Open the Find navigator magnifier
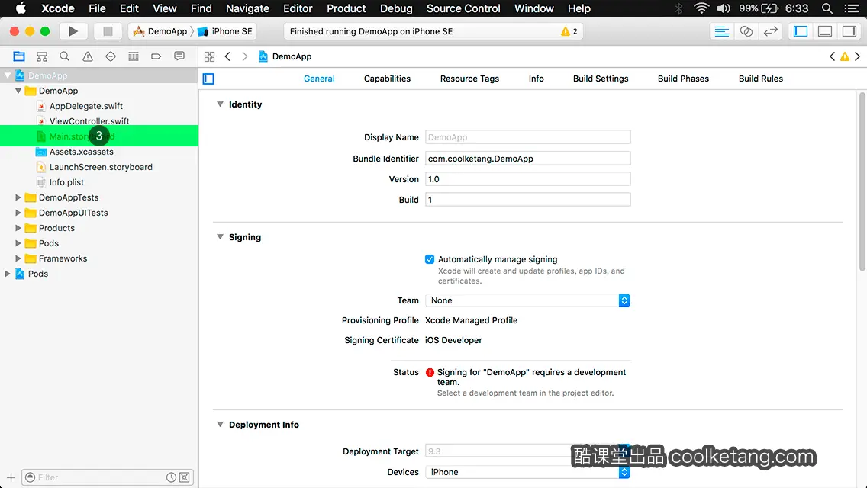The width and height of the screenshot is (867, 488). click(x=65, y=56)
